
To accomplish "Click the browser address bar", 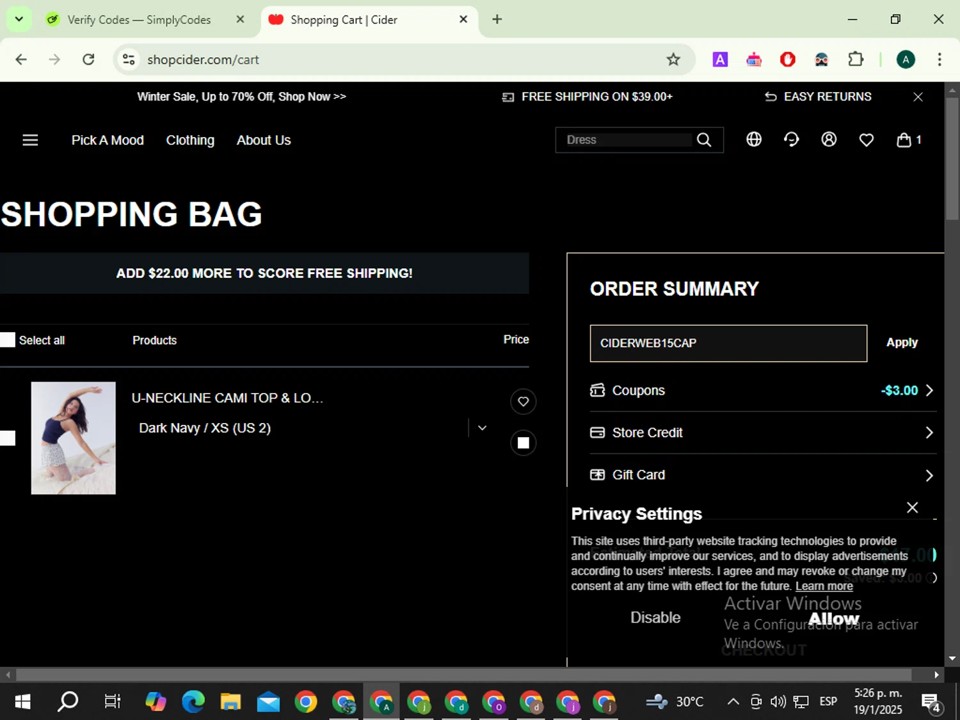I will tap(403, 60).
